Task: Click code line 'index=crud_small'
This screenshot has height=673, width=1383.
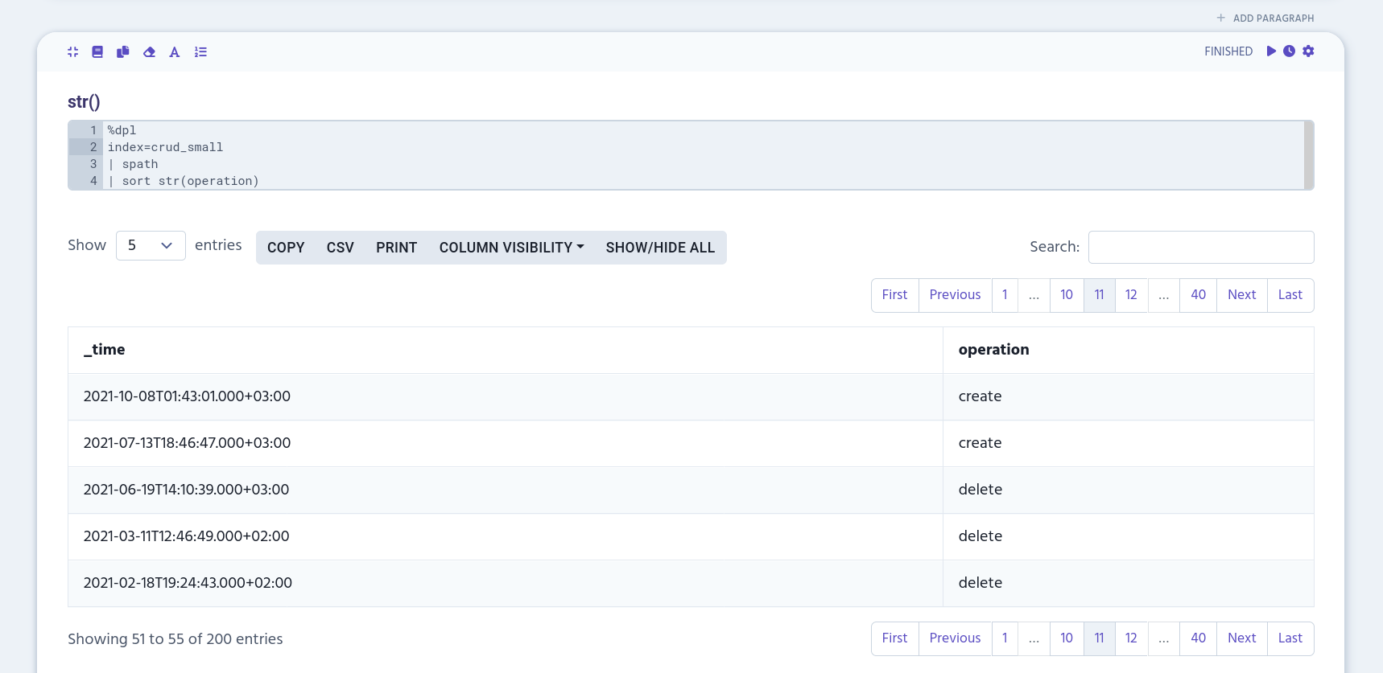Action: [x=165, y=147]
